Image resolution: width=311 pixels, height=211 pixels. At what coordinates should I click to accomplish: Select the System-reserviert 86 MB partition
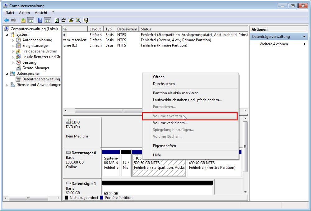point(111,165)
